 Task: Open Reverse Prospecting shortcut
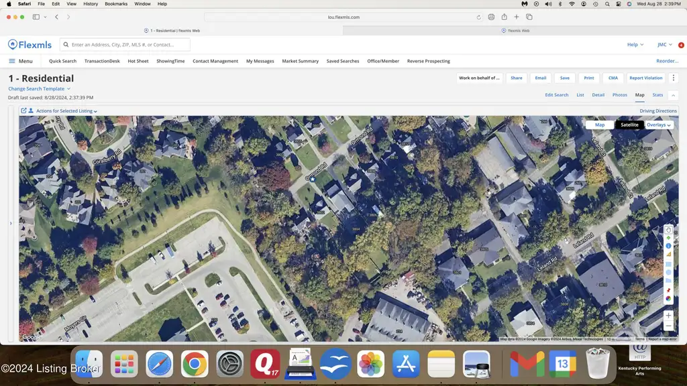pyautogui.click(x=429, y=61)
